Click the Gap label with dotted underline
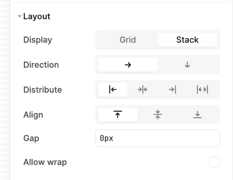This screenshot has height=180, width=233. click(x=31, y=138)
